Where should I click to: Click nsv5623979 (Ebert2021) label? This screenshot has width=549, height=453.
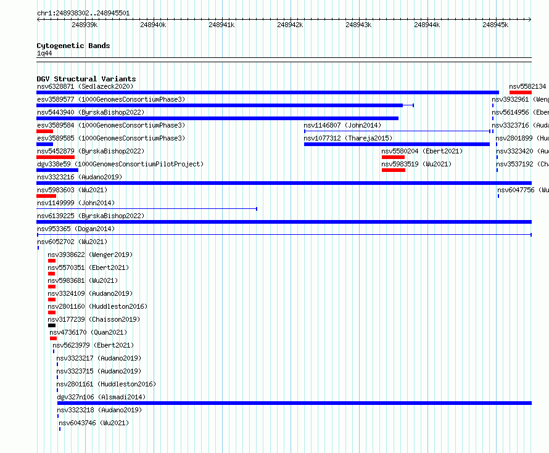point(93,345)
